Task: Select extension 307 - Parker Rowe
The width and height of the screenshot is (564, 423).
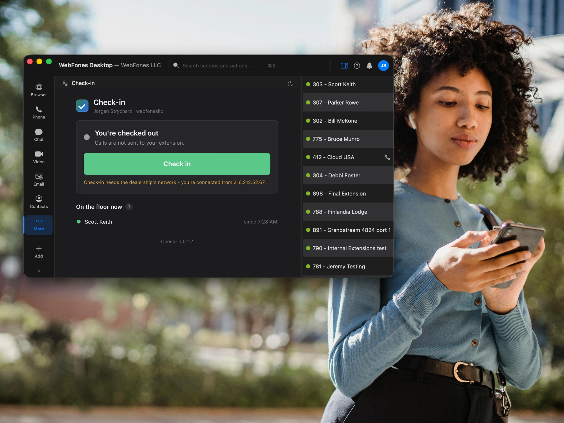Action: (348, 102)
